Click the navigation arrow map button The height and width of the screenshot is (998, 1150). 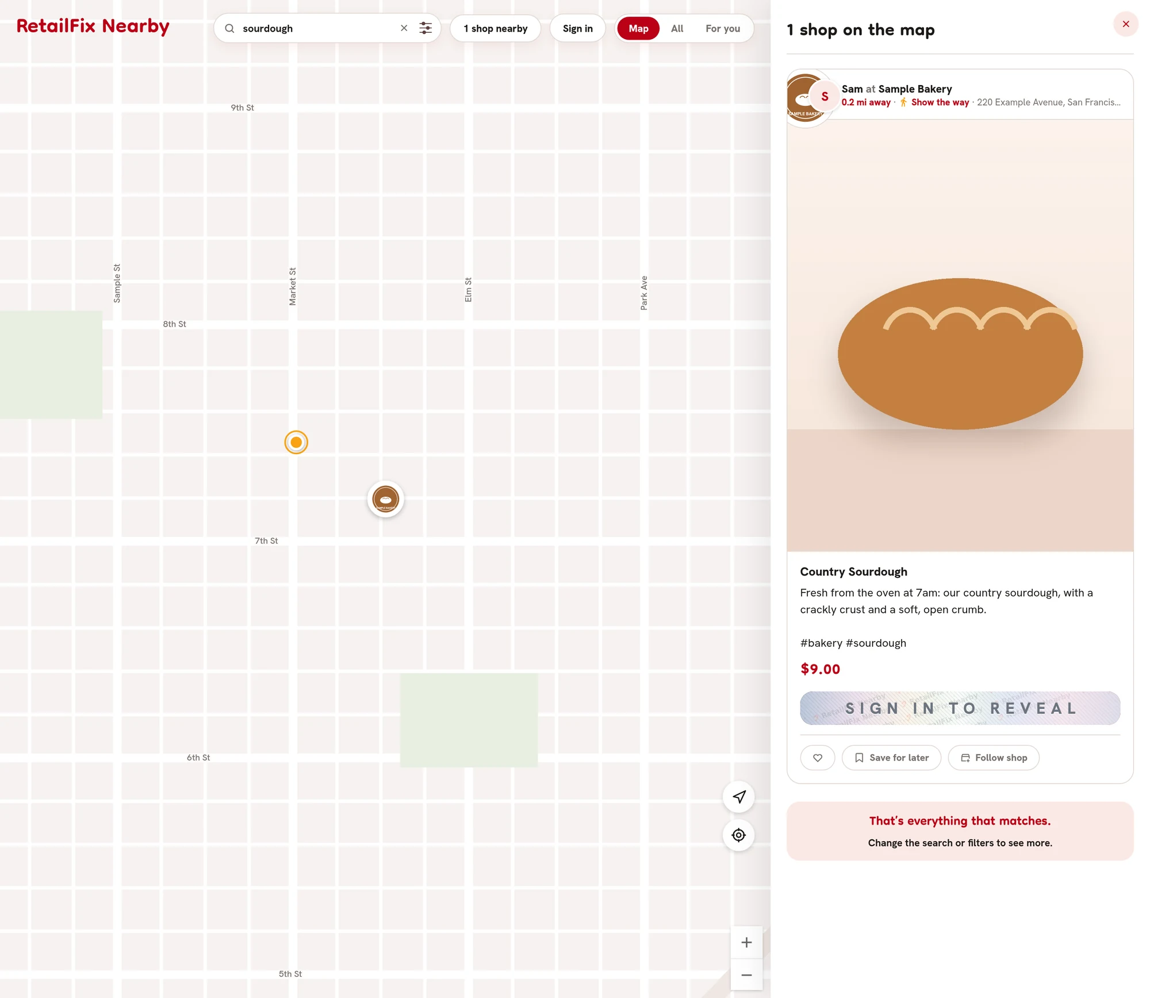coord(739,797)
